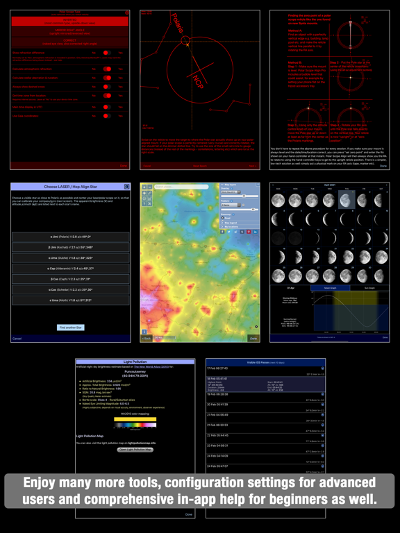Image resolution: width=400 pixels, height=533 pixels.
Task: Click the WA2015 color mapping scale bar
Action: click(135, 425)
